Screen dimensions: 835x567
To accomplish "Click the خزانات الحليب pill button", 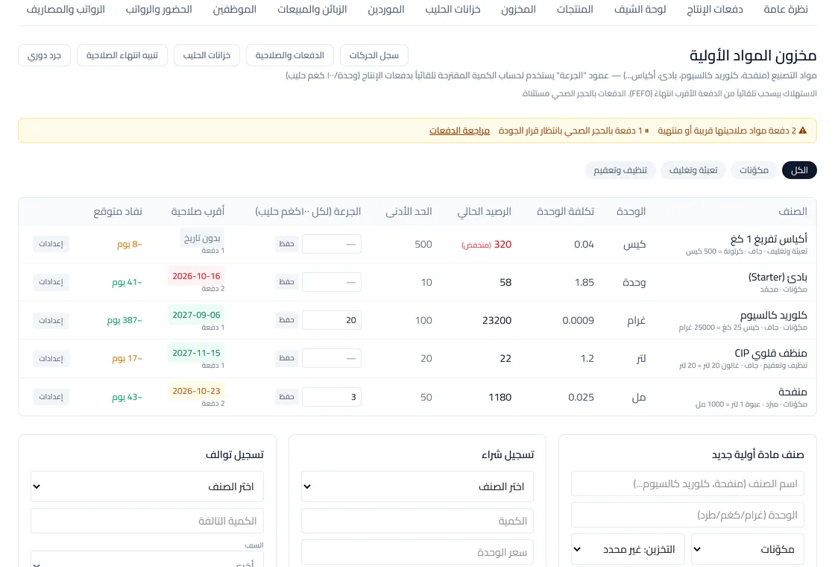I will [x=207, y=55].
